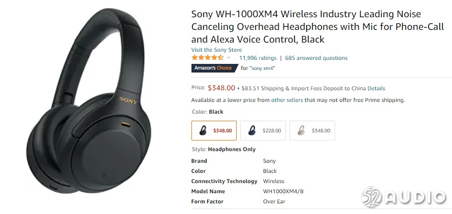Viewport: 452px width, 214px height.
Task: Click the shipping Details link
Action: (x=376, y=88)
